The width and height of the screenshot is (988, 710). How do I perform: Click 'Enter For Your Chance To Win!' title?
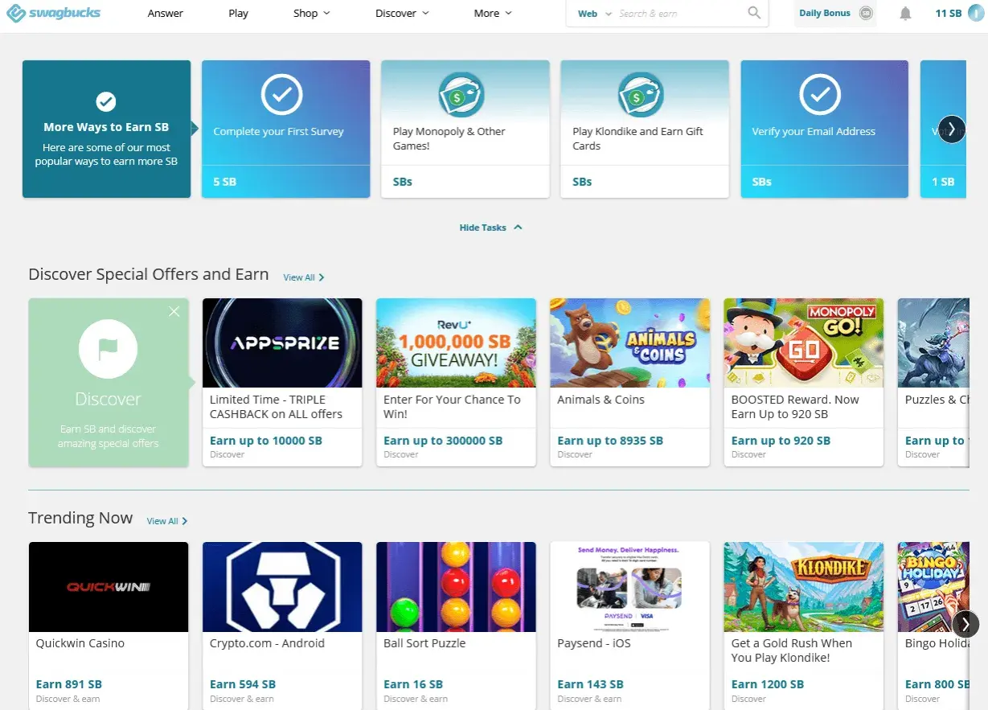[452, 407]
